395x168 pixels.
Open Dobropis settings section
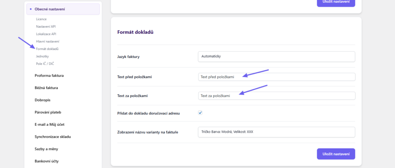click(x=43, y=100)
